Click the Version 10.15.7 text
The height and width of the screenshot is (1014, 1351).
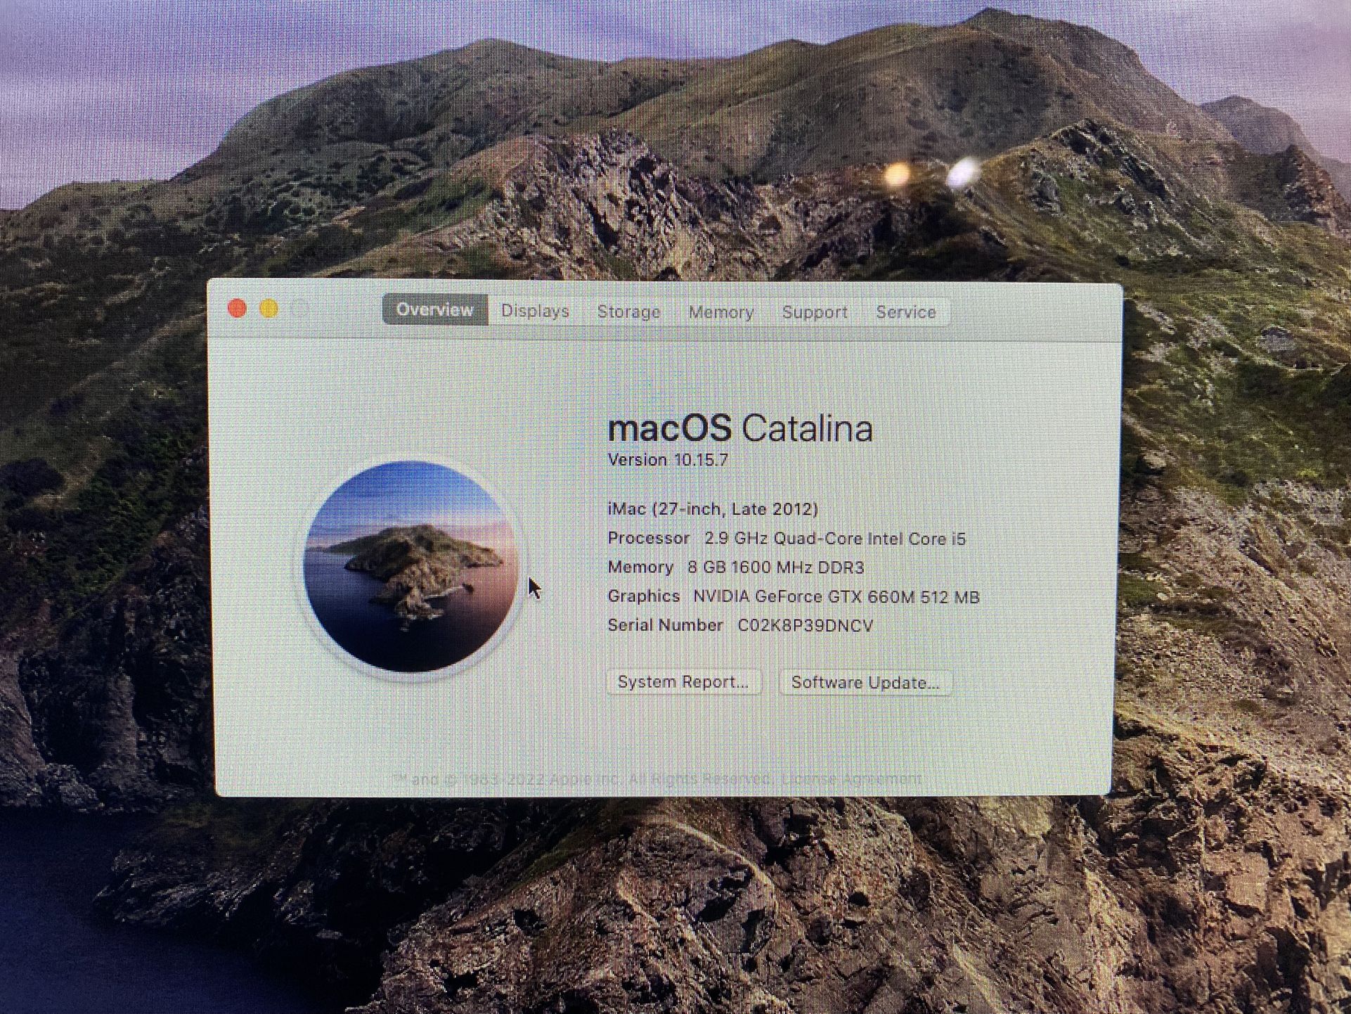[668, 460]
